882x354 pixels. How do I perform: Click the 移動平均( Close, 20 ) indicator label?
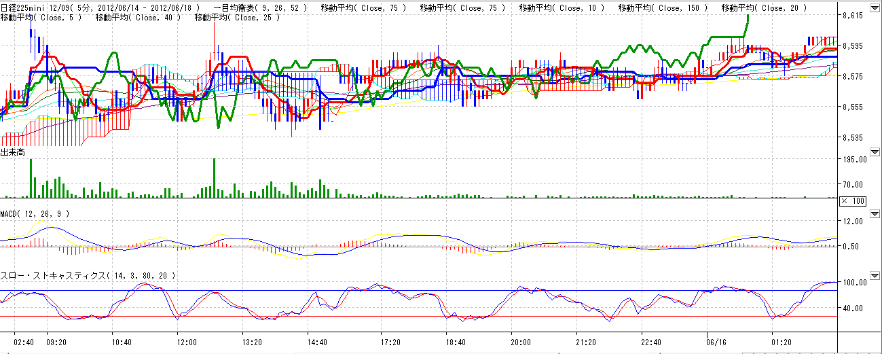click(x=764, y=8)
